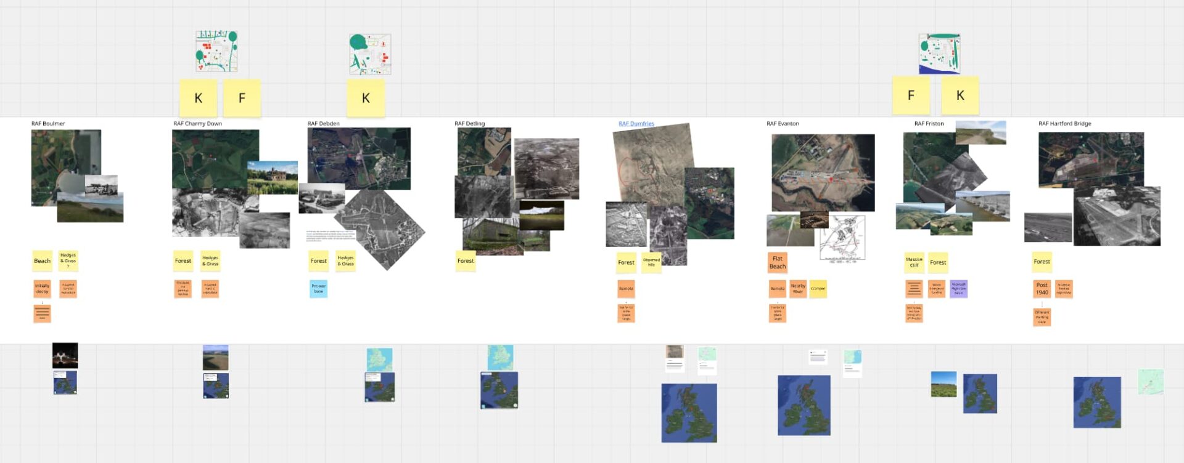The width and height of the screenshot is (1184, 463).
Task: Select the line-drawn airfield plan under RAF Evanton
Action: (842, 238)
